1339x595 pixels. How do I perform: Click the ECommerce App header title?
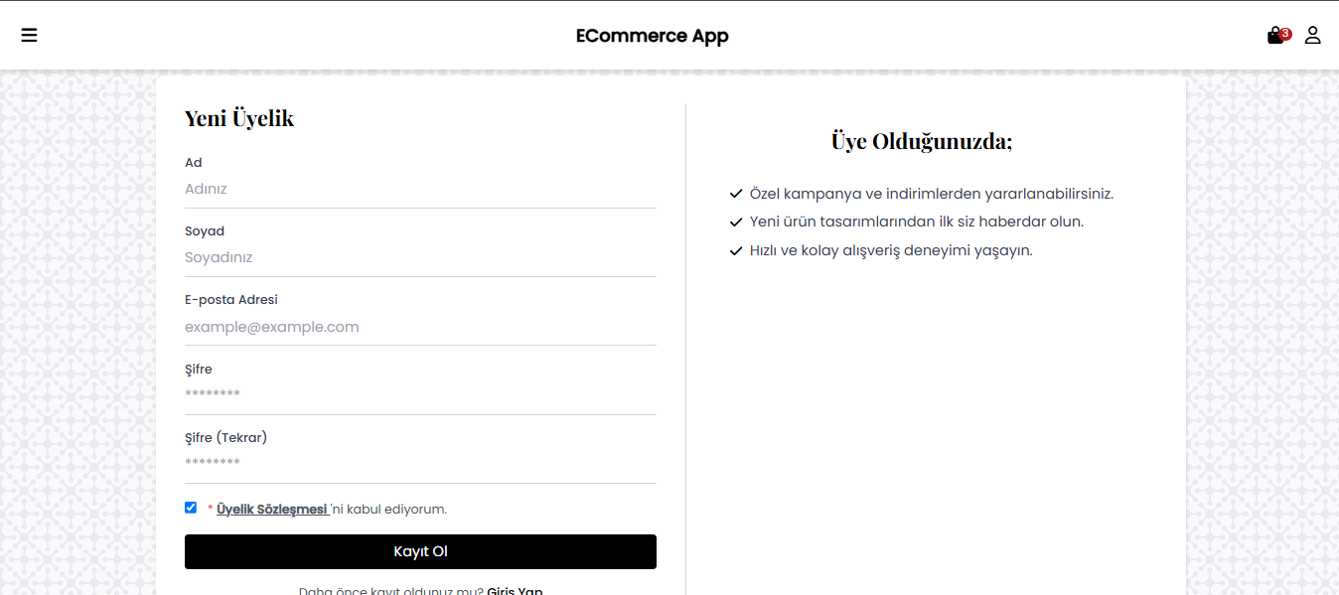coord(652,35)
